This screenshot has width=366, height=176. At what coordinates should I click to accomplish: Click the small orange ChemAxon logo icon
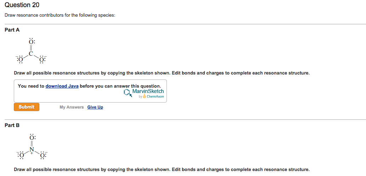[x=145, y=97]
